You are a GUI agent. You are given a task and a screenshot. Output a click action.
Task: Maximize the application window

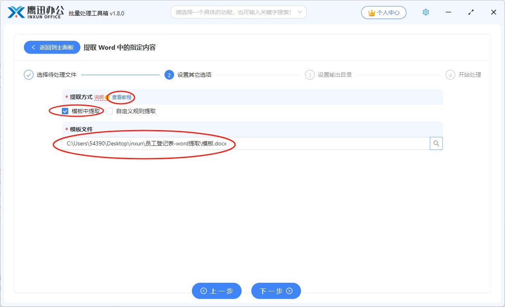(x=471, y=12)
